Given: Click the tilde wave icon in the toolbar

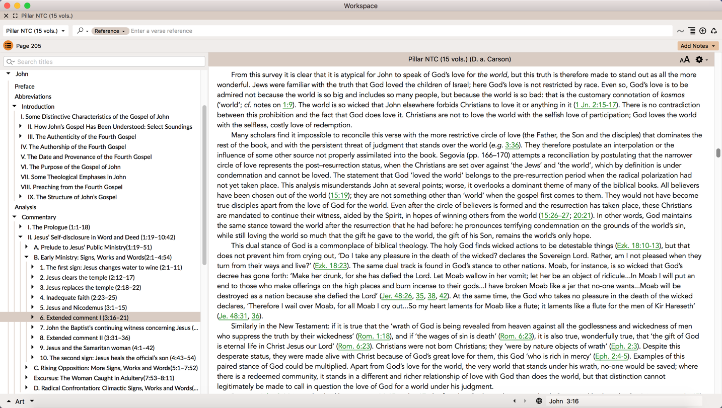Looking at the screenshot, I should [681, 31].
